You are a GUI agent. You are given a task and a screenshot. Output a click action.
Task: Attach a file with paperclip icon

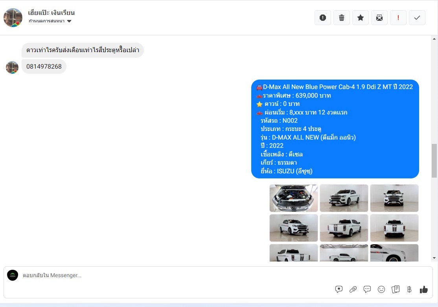click(x=353, y=289)
